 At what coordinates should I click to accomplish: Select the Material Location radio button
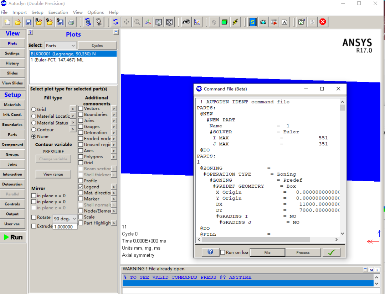point(34,116)
